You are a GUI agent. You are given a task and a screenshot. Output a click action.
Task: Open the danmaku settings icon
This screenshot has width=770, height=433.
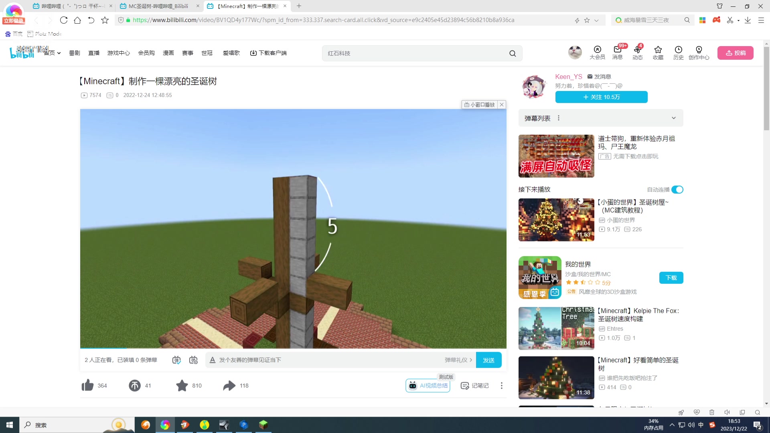(x=193, y=360)
